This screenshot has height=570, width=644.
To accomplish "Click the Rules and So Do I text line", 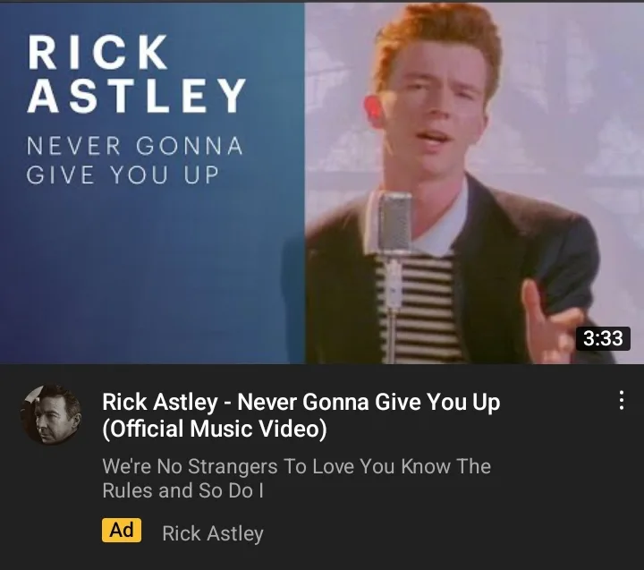I will tap(182, 490).
